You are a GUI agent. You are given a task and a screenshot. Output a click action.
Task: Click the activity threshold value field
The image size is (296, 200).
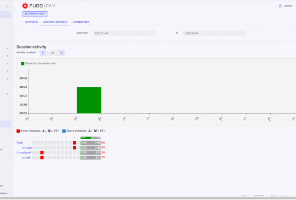coord(52,53)
